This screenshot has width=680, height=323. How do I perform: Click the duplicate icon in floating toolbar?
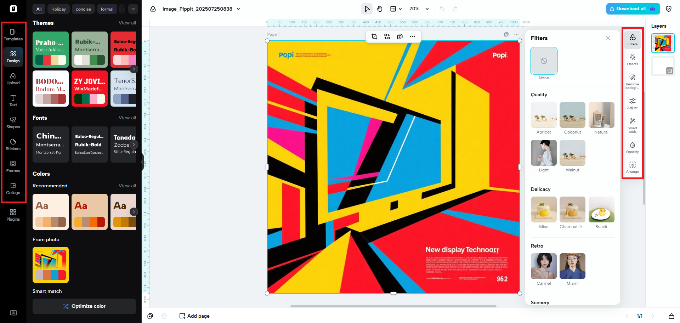(400, 36)
